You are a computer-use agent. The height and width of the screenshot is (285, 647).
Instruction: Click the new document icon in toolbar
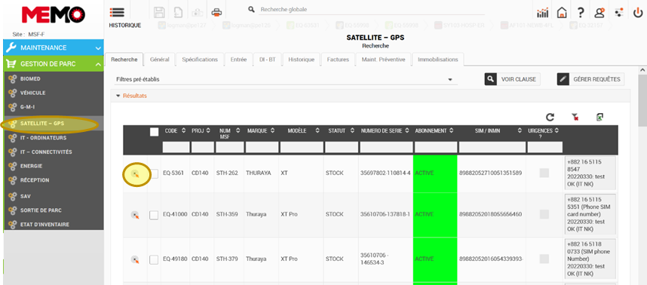click(178, 12)
